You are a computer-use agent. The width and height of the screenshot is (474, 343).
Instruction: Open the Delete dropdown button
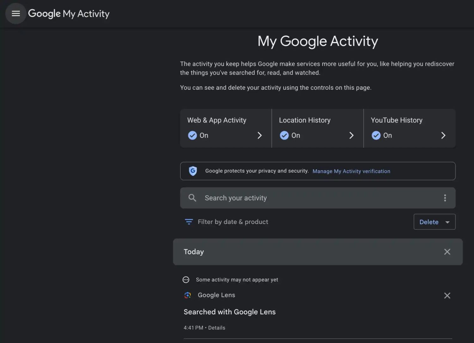pyautogui.click(x=434, y=222)
